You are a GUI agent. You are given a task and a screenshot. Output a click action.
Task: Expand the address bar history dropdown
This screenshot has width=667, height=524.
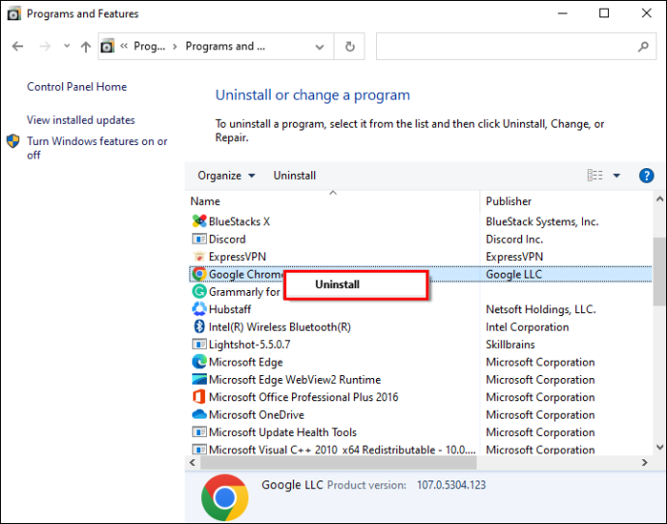click(x=319, y=46)
